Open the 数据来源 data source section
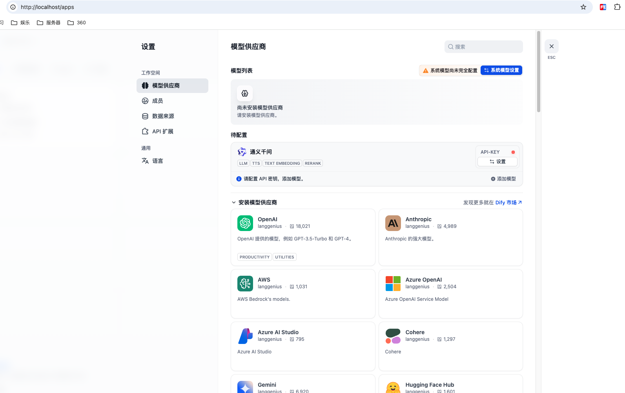 tap(172, 116)
